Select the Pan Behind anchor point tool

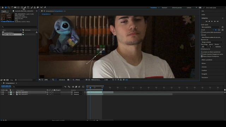point(18,7)
